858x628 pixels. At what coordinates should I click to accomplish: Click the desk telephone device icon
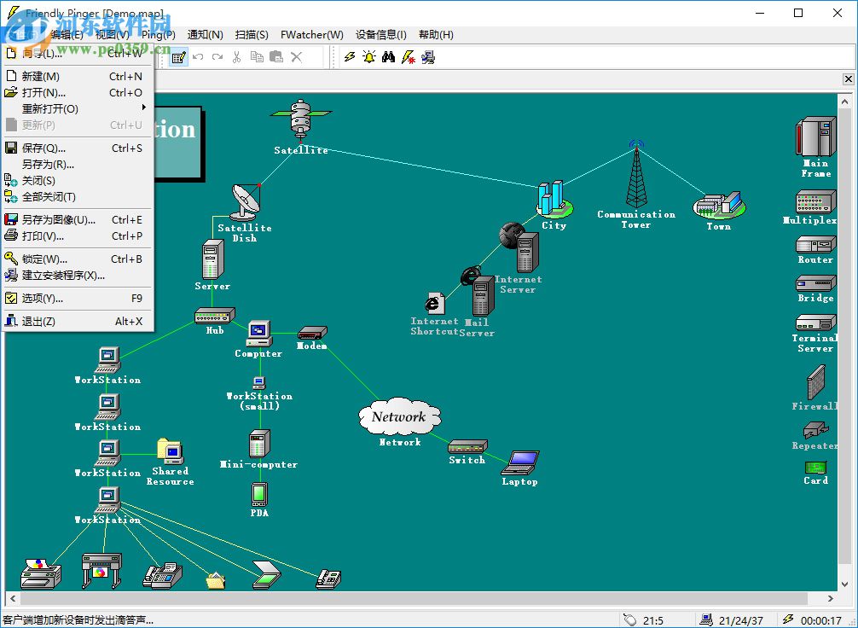pos(328,579)
